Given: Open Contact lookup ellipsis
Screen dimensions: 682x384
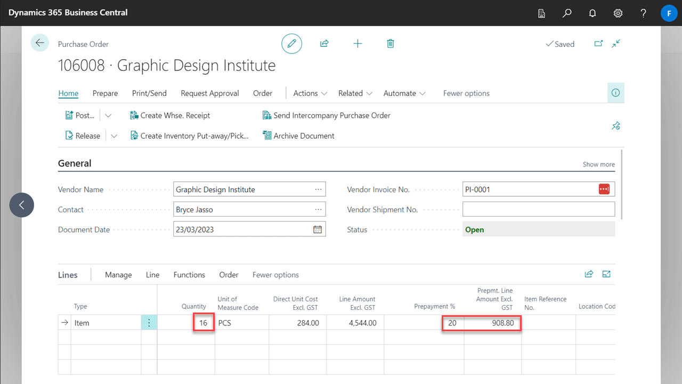Looking at the screenshot, I should tap(318, 210).
